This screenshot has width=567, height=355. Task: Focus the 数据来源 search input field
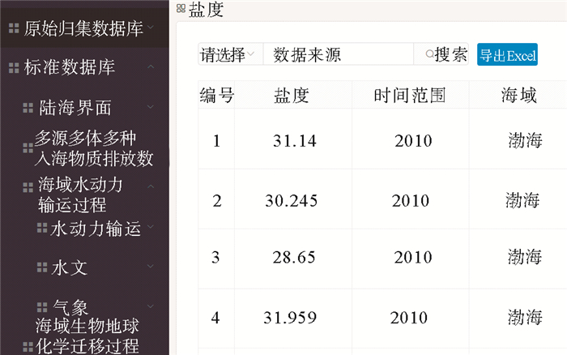[339, 55]
